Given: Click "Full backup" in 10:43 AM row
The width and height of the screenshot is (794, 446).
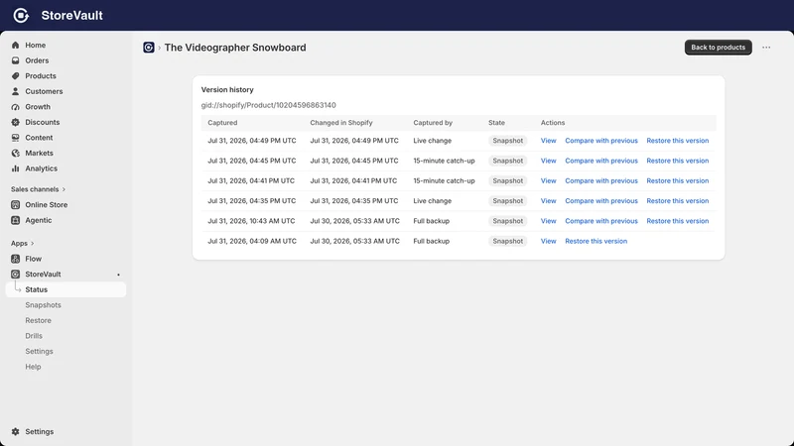Looking at the screenshot, I should 431,221.
